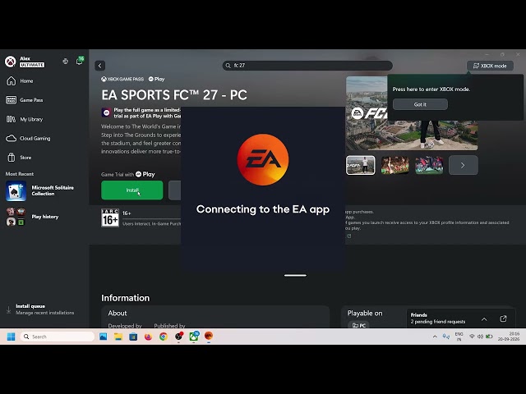Open OBS Studio on the taskbar
Viewport: 526px width, 394px height.
pyautogui.click(x=179, y=336)
